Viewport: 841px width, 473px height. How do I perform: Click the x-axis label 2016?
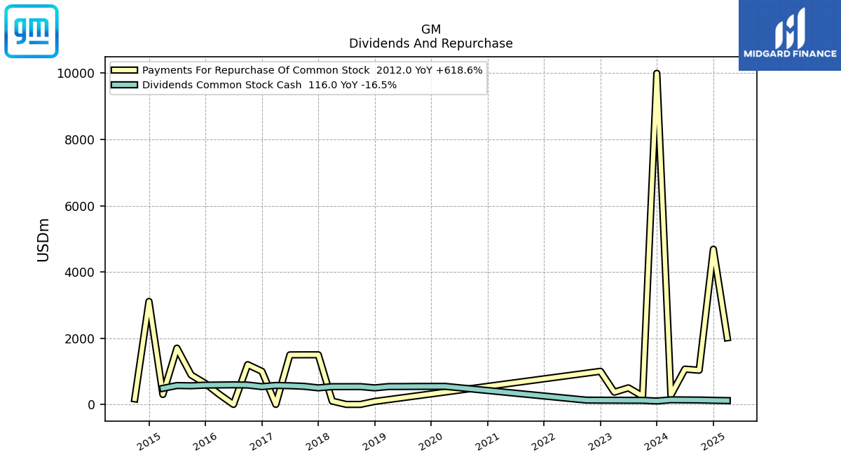click(x=205, y=441)
